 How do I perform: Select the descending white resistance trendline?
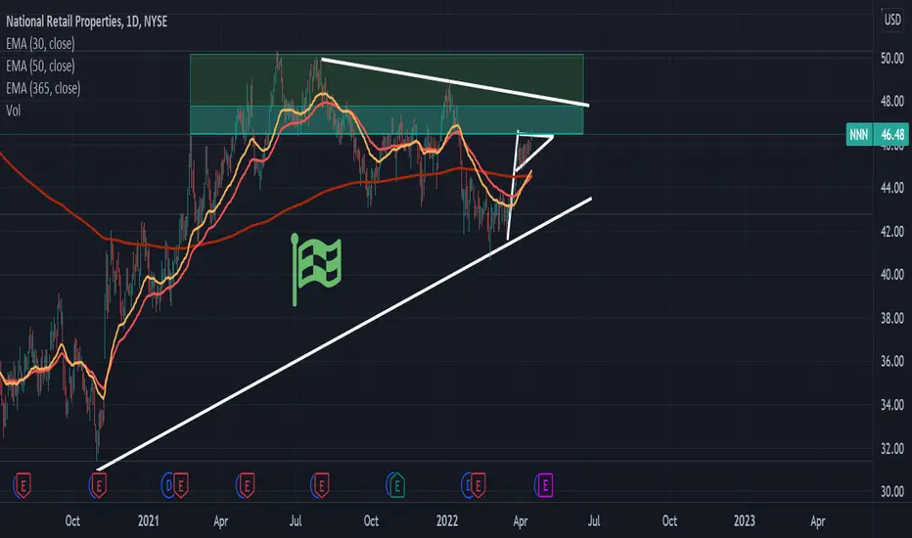coord(455,82)
